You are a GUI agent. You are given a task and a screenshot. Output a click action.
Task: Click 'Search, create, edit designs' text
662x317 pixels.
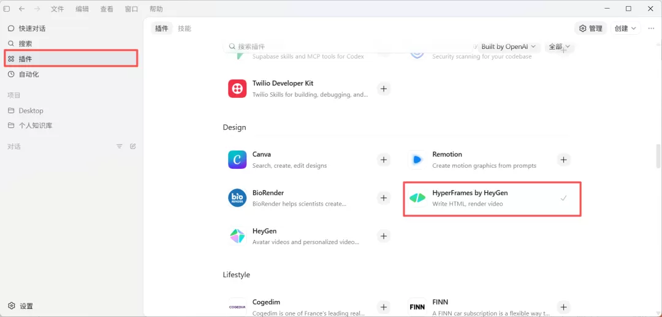(x=289, y=166)
